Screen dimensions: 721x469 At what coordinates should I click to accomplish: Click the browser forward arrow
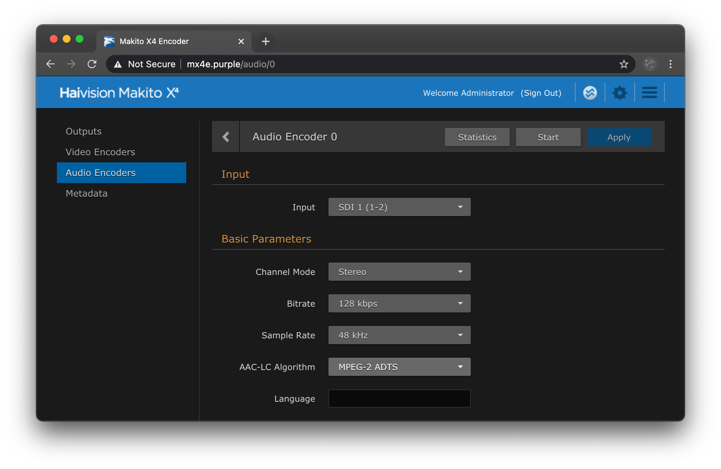(71, 64)
